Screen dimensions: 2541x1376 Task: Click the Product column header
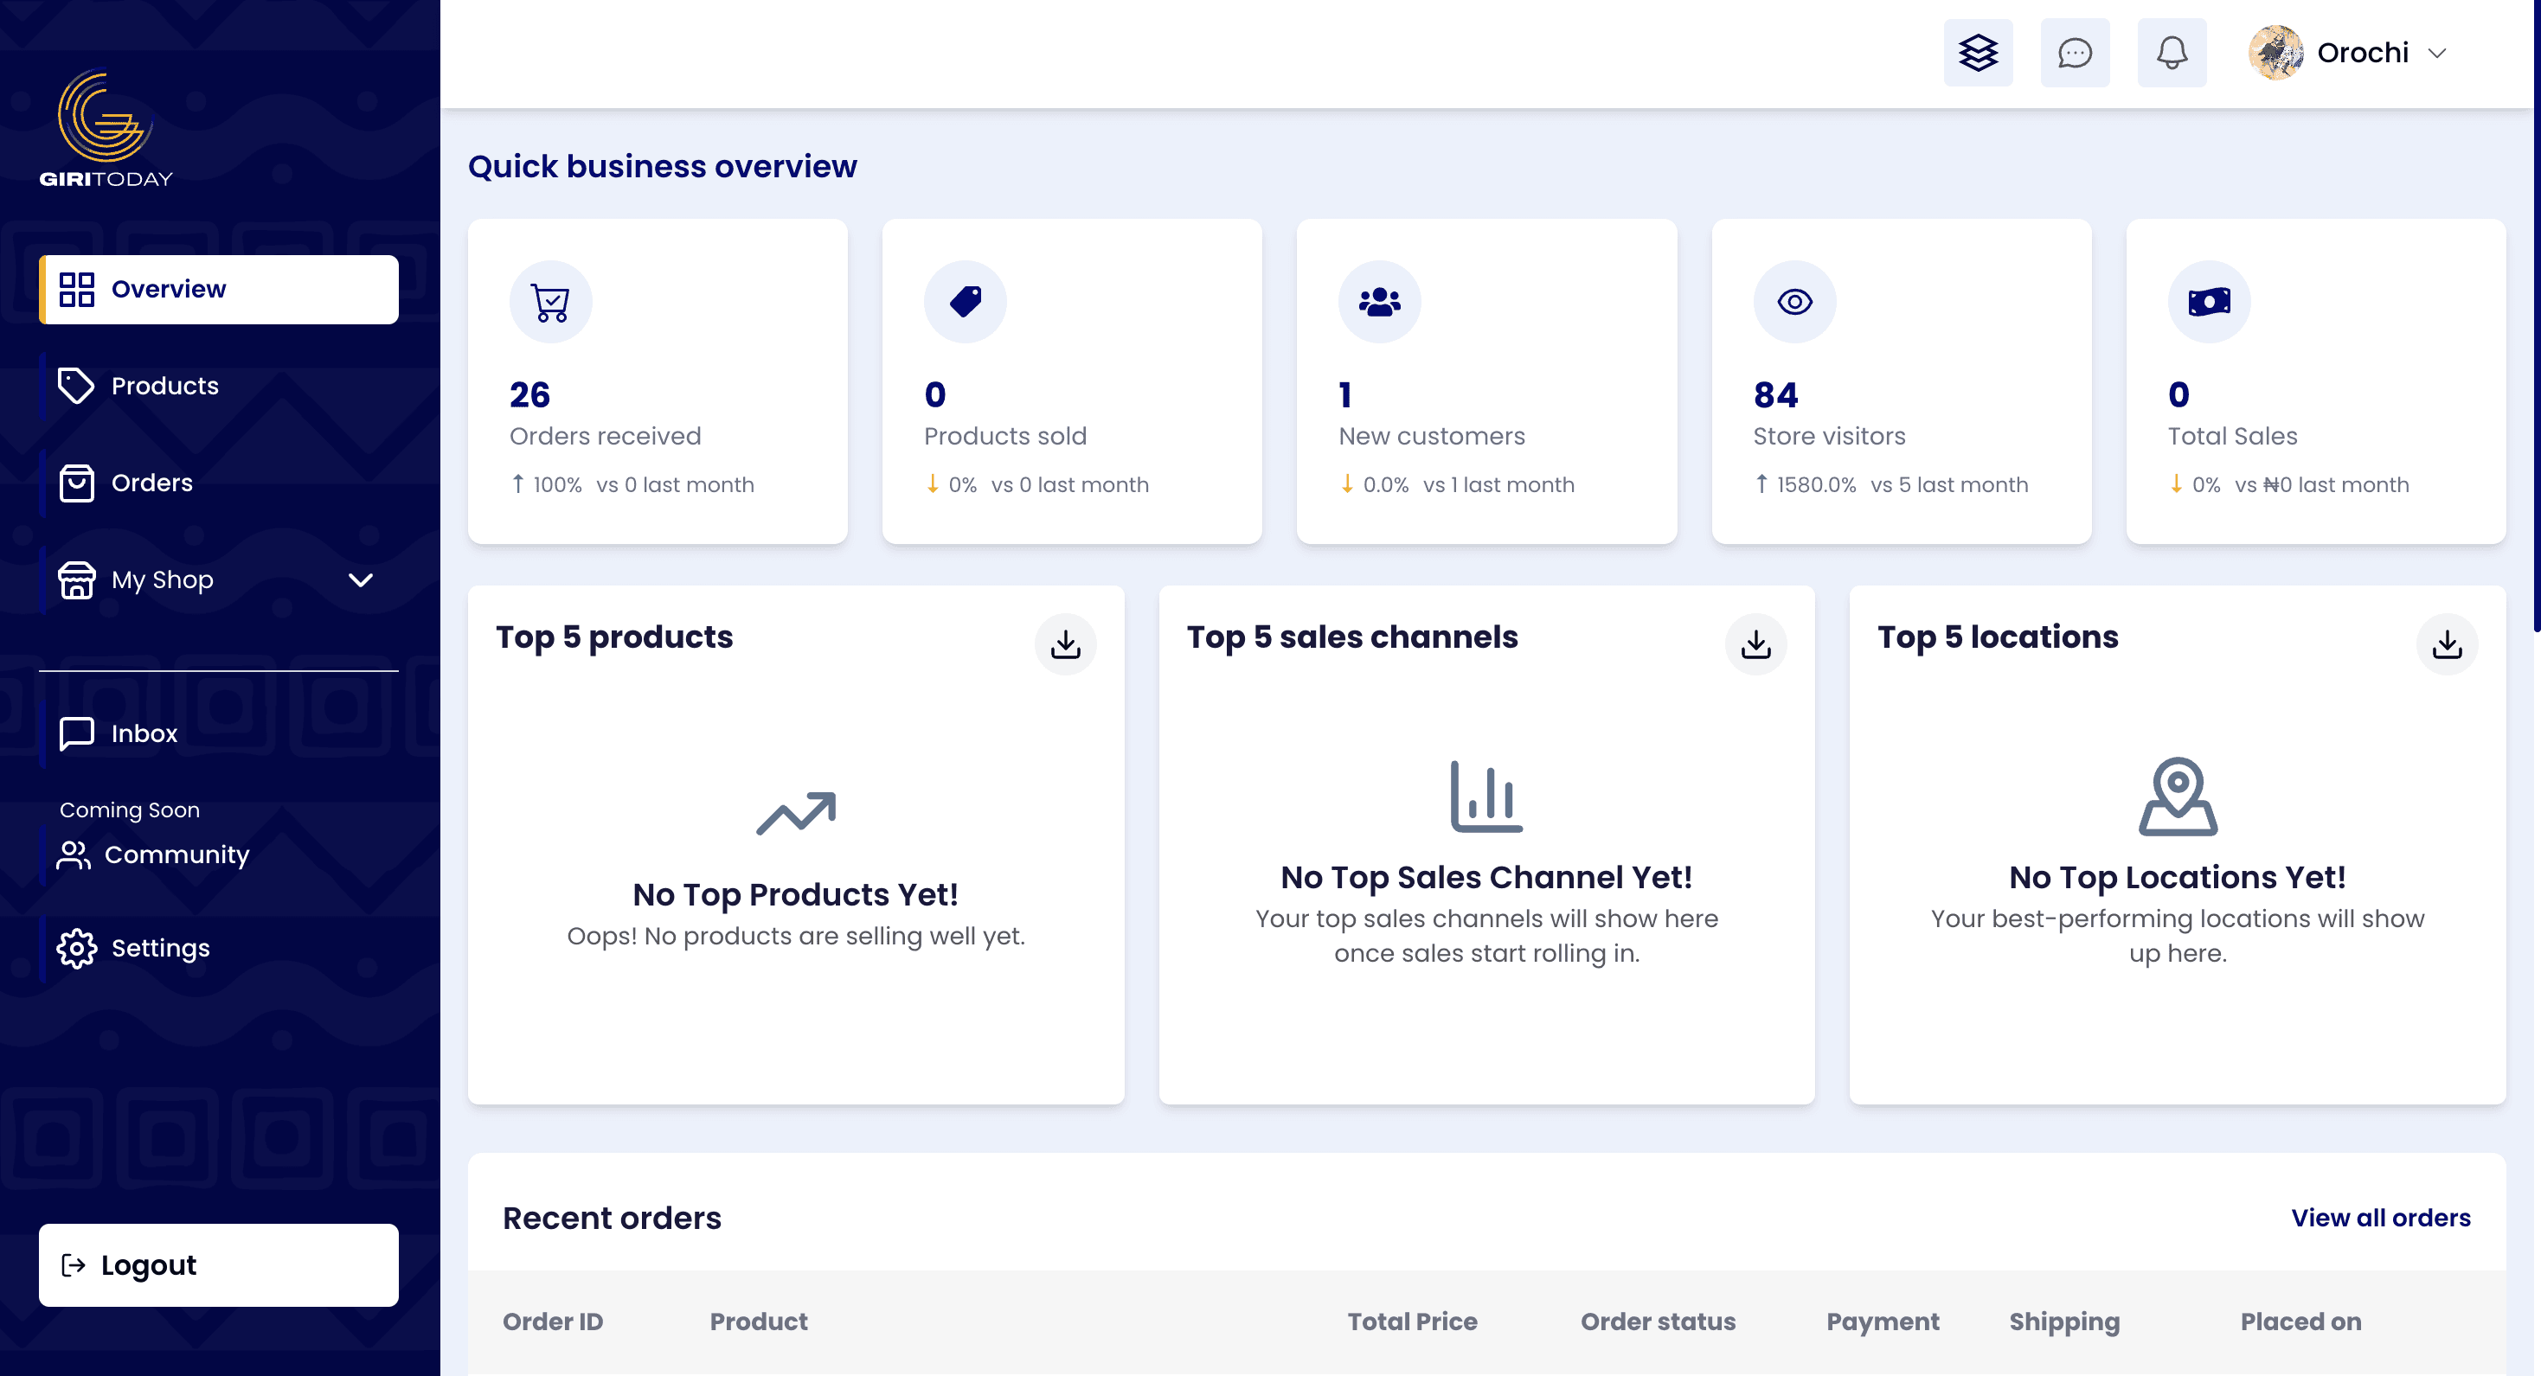tap(758, 1321)
